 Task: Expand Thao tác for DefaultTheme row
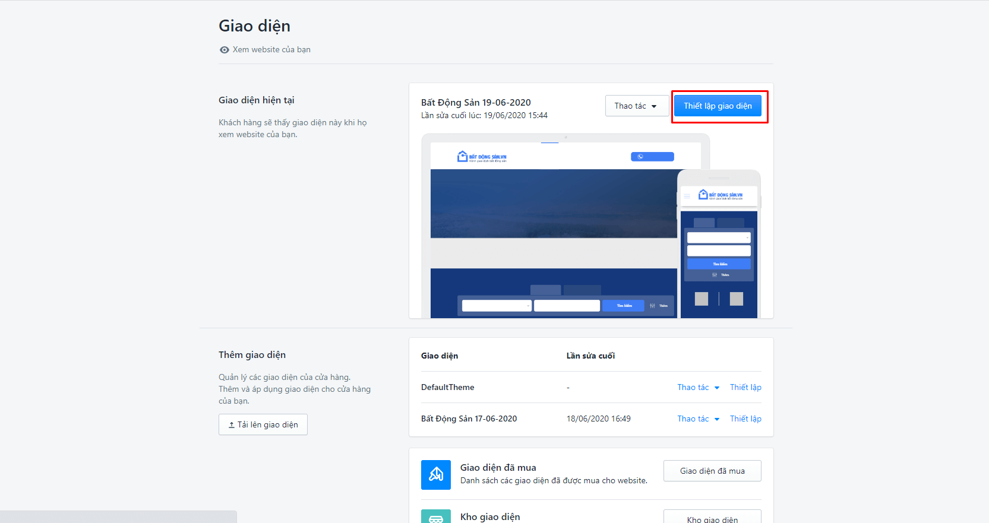point(699,387)
